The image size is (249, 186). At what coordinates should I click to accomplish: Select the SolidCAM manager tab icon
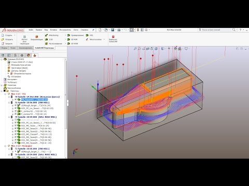click(x=35, y=55)
